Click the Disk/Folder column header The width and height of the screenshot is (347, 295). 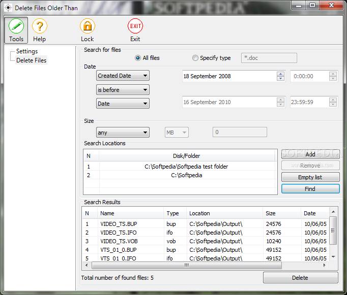[187, 156]
